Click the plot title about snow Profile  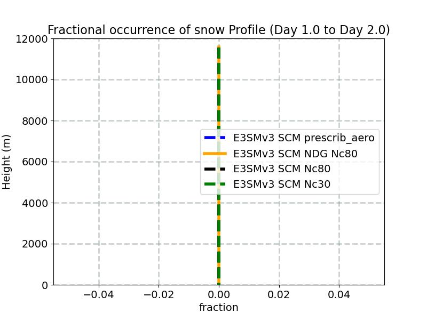click(219, 30)
